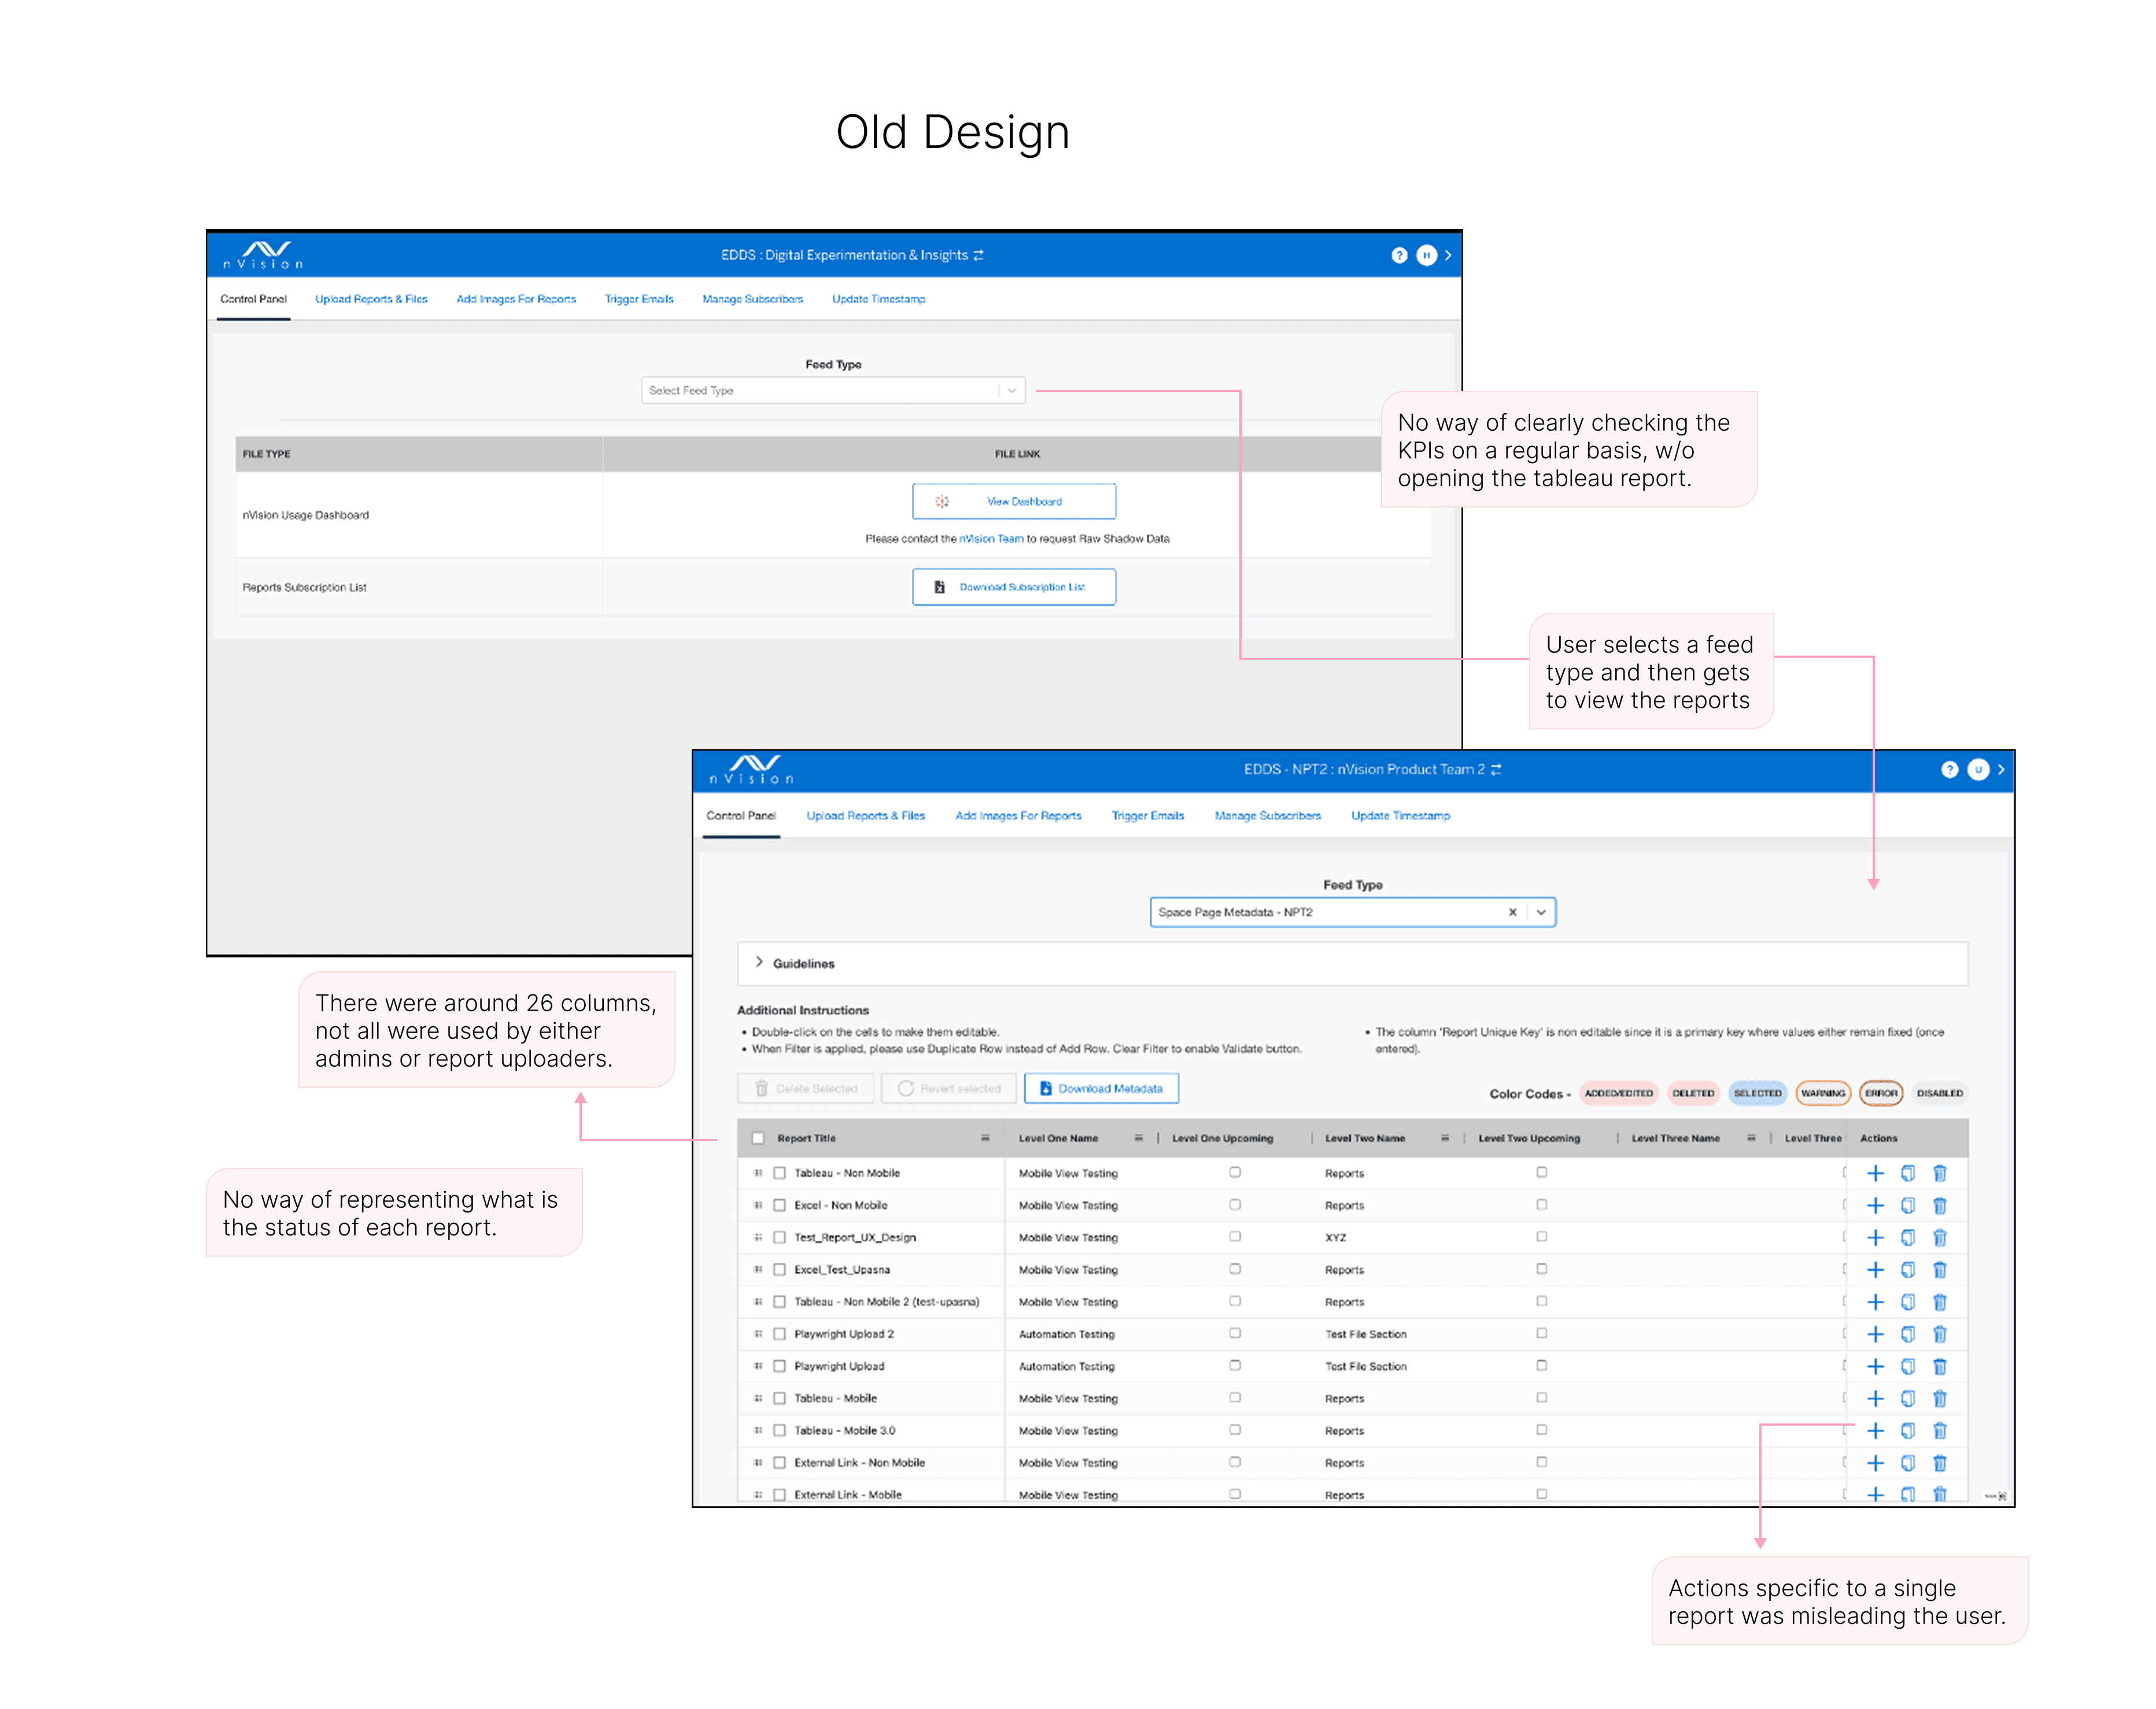Click the nVision logo in the front window
The height and width of the screenshot is (1709, 2156).
752,770
